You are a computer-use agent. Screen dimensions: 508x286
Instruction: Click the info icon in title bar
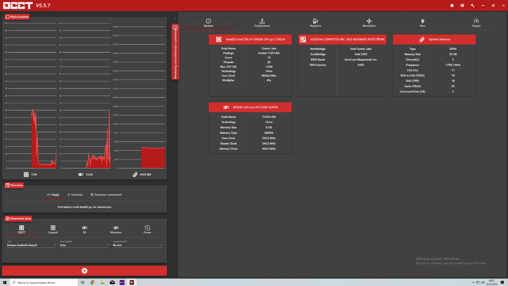pyautogui.click(x=452, y=5)
